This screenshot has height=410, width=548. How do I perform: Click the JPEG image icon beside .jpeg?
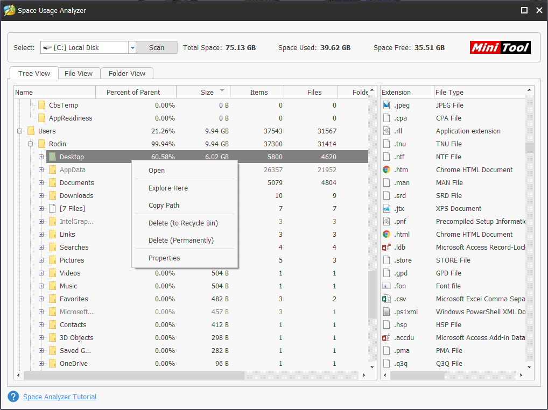[x=386, y=105]
